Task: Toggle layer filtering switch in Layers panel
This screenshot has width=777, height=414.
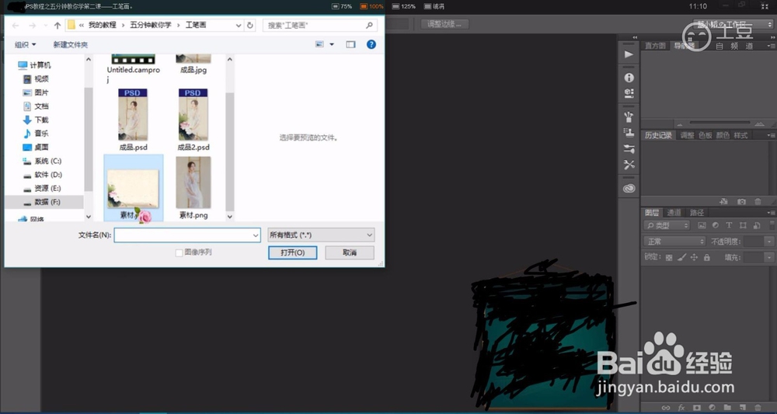Action: 772,225
